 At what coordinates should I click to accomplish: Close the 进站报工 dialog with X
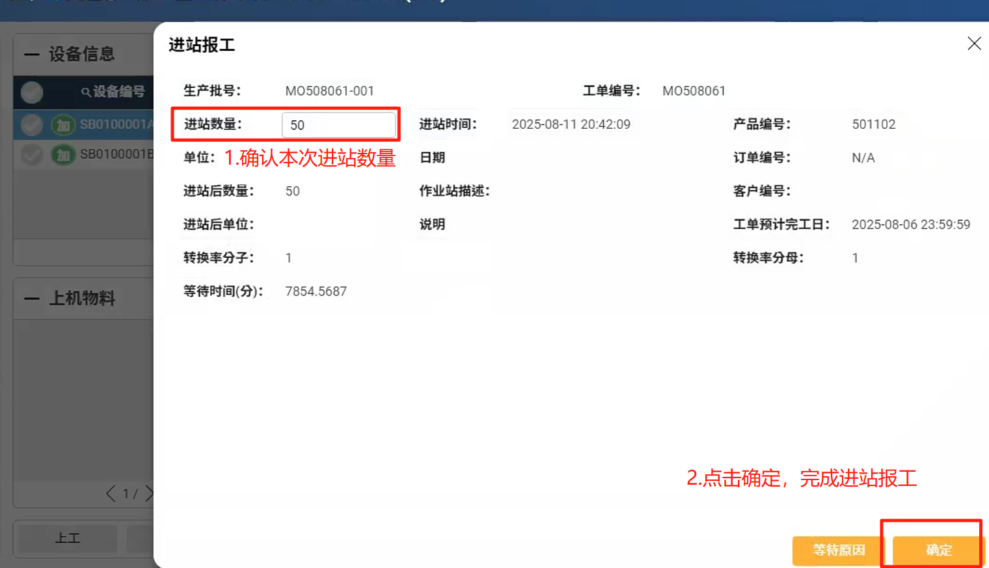tap(974, 44)
